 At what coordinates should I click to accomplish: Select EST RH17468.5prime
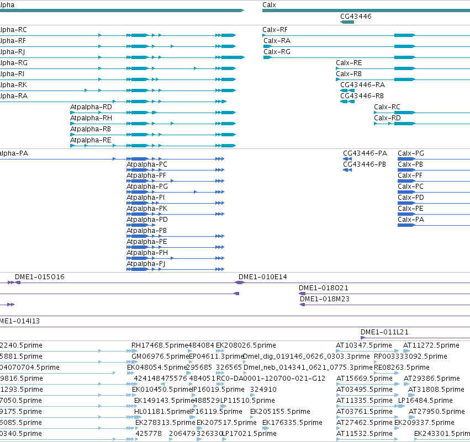click(x=134, y=351)
